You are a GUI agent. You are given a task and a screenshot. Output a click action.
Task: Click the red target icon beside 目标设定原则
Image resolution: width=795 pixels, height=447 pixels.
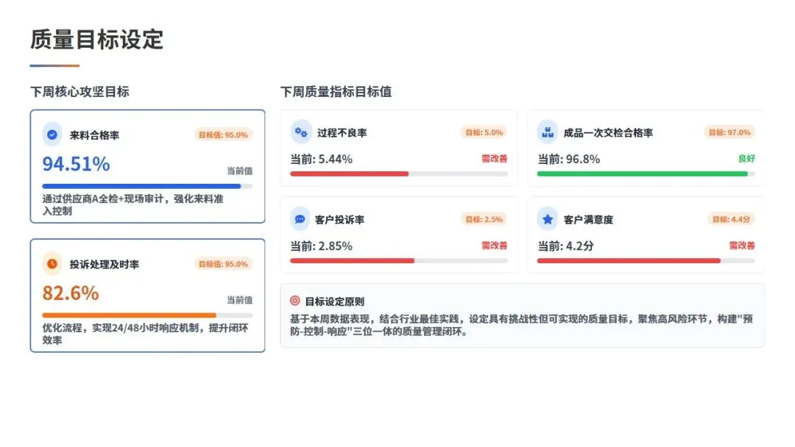[294, 301]
